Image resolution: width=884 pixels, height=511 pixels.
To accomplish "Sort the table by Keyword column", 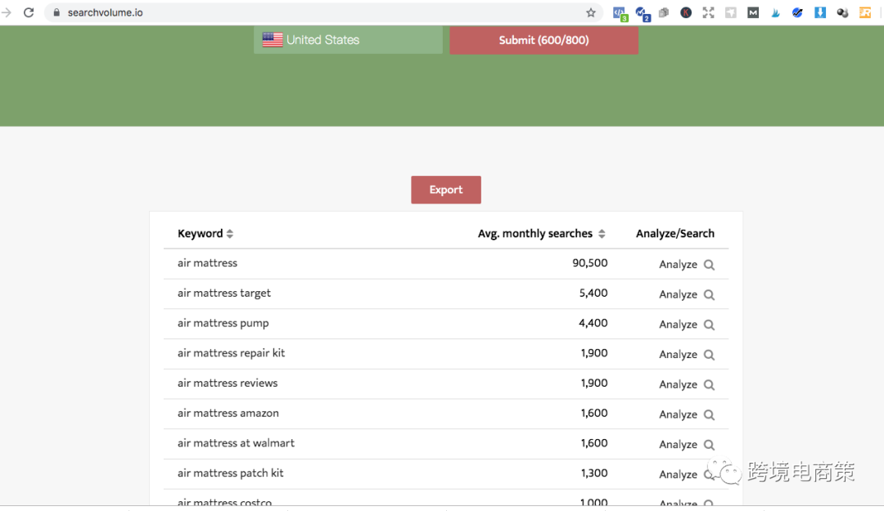I will tap(230, 234).
